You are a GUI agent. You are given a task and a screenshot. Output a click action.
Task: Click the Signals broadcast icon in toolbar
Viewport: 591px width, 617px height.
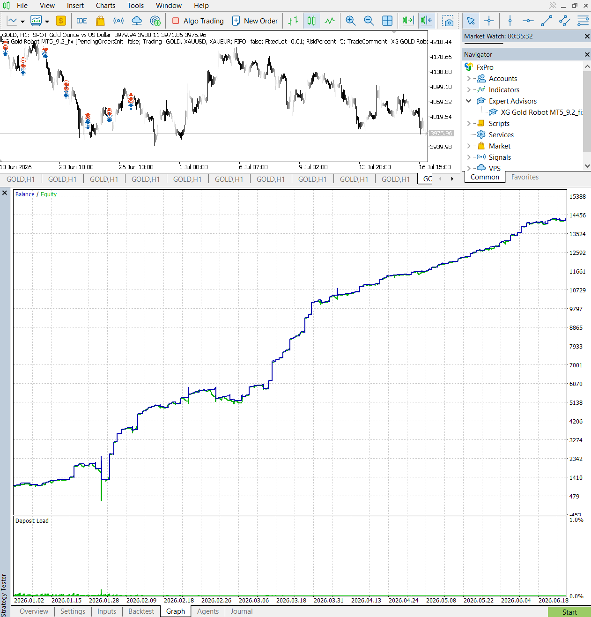coord(118,21)
